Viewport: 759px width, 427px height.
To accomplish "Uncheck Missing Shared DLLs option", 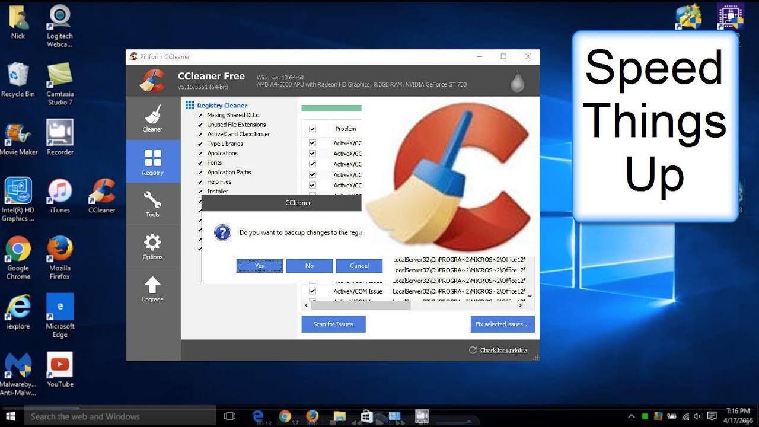I will click(200, 115).
